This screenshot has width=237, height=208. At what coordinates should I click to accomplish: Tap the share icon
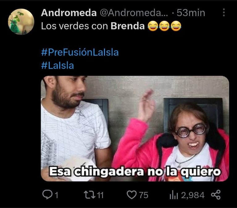[216, 195]
